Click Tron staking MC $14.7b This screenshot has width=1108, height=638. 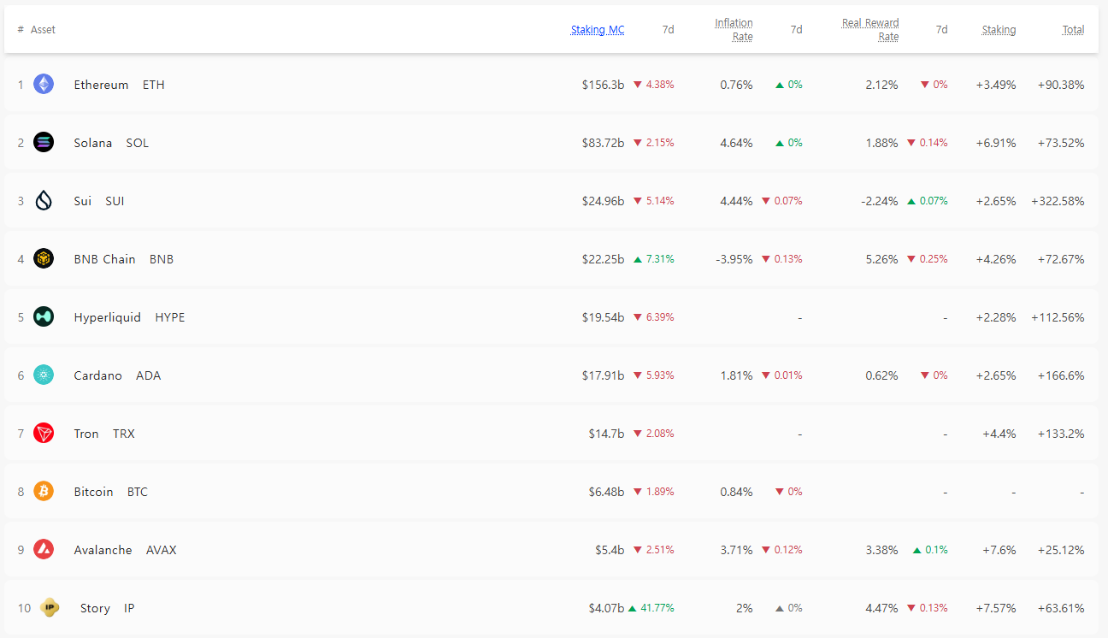(607, 434)
